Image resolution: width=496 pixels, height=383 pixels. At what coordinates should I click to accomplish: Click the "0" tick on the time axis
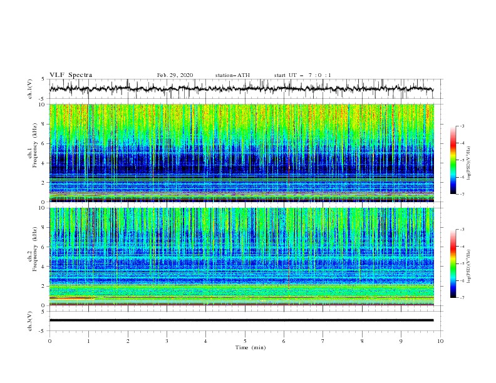[49, 341]
